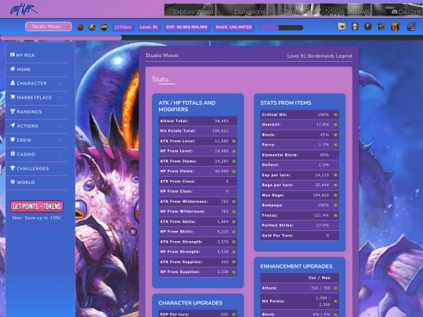Click the rage progress bar in the top bar

[281, 27]
